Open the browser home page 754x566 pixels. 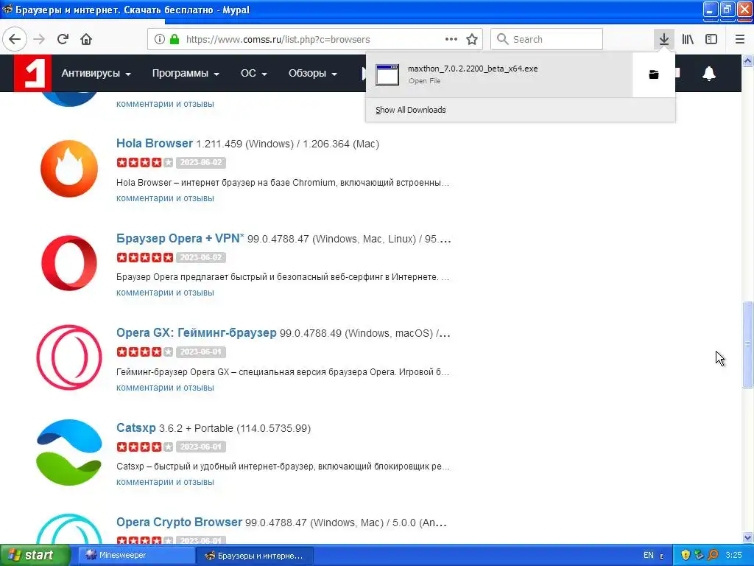coord(86,39)
